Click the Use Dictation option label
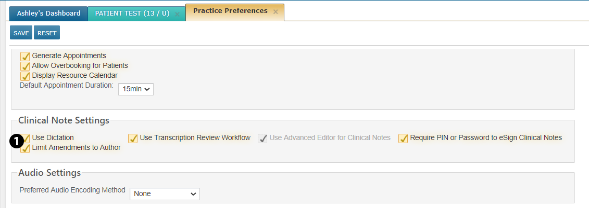The image size is (589, 208). point(53,138)
